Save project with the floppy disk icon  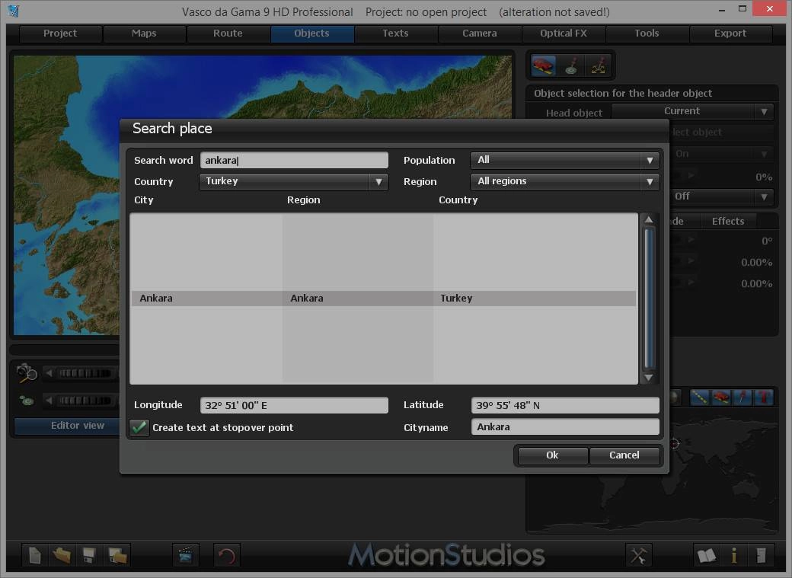pos(89,555)
